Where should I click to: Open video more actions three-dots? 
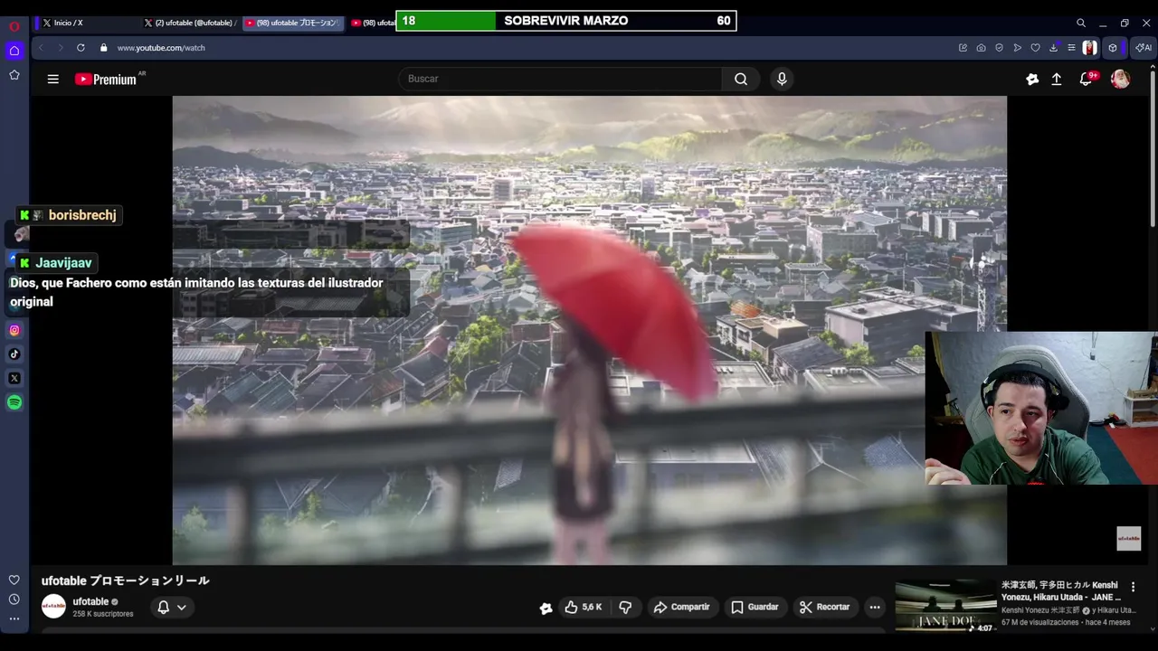click(x=874, y=607)
